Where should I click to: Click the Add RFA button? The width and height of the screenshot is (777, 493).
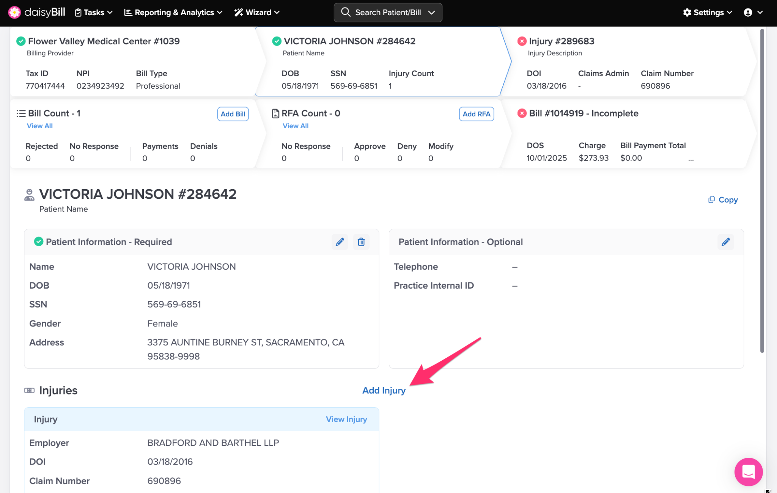476,114
